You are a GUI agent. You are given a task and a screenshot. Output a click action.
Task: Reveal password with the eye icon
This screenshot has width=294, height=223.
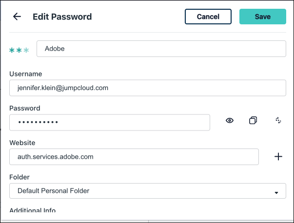[230, 121]
